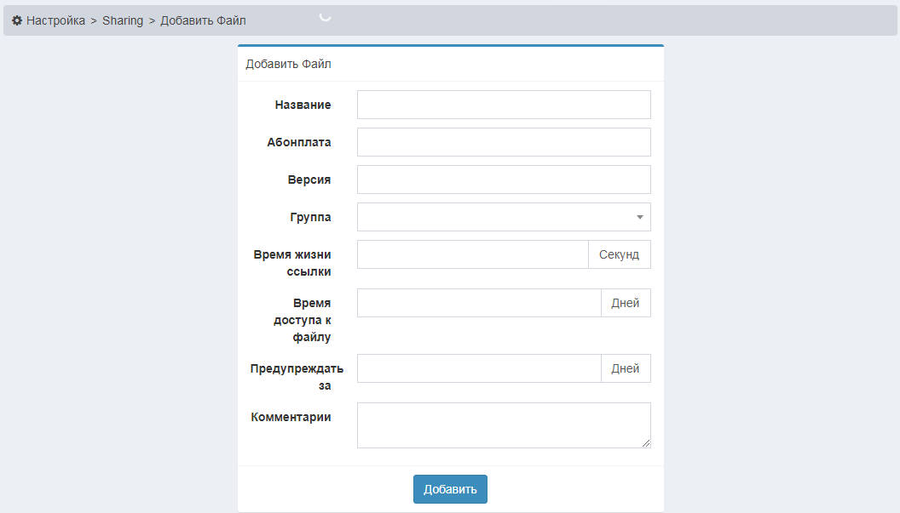Focus the Название text field
Viewport: 900px width, 513px height.
(503, 105)
